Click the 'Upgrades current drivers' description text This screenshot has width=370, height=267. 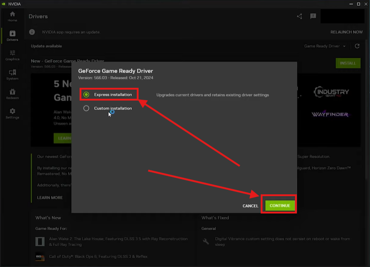[213, 95]
